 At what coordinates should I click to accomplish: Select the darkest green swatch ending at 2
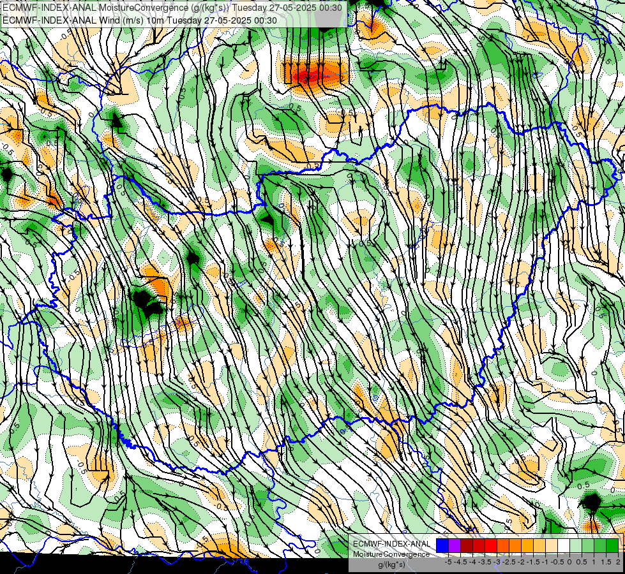click(612, 545)
